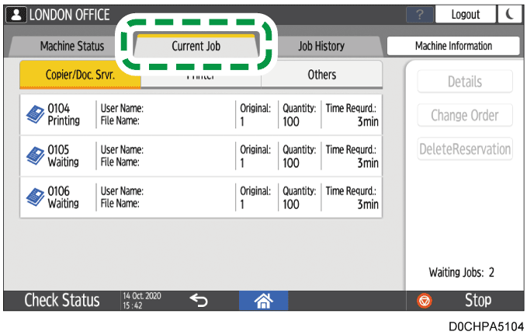Switch to the Machine Status tab
Screen dimensions: 527x335
point(71,47)
